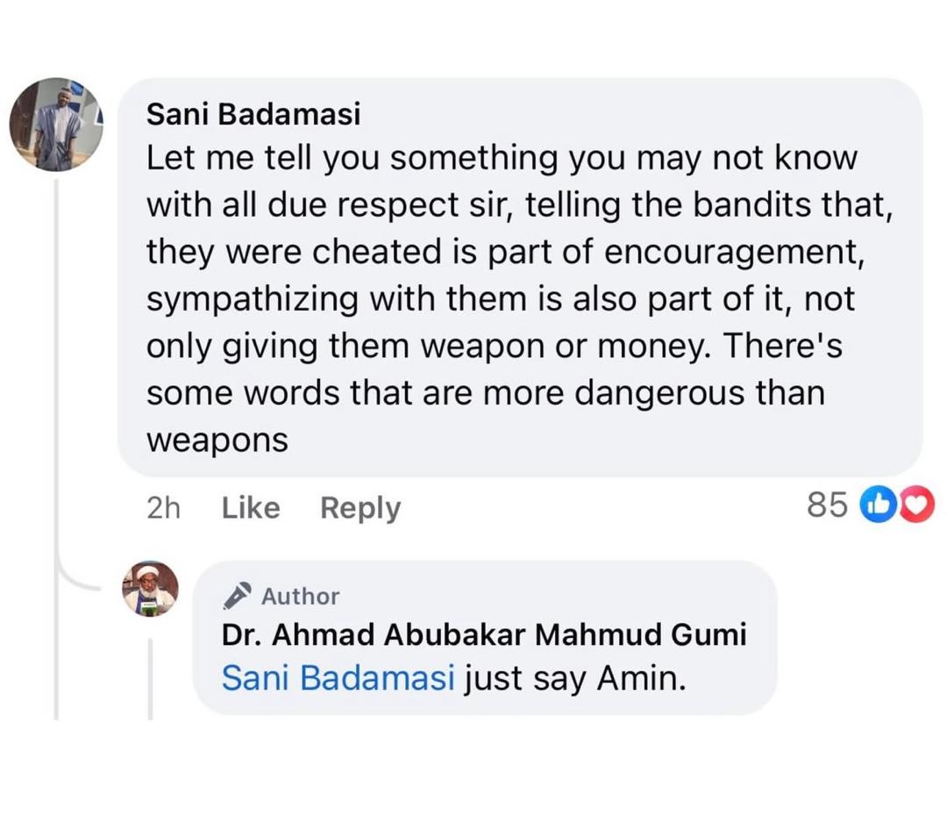Open Sani Badamasi's profile picture
This screenshot has width=947, height=831.
click(57, 125)
